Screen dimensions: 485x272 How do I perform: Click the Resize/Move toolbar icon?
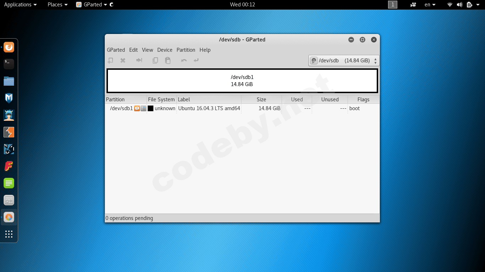139,61
